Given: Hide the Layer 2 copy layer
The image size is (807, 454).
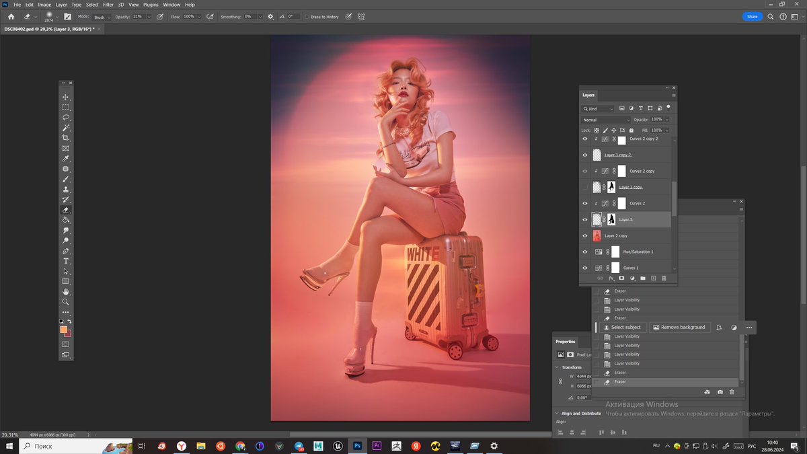Looking at the screenshot, I should tap(585, 235).
